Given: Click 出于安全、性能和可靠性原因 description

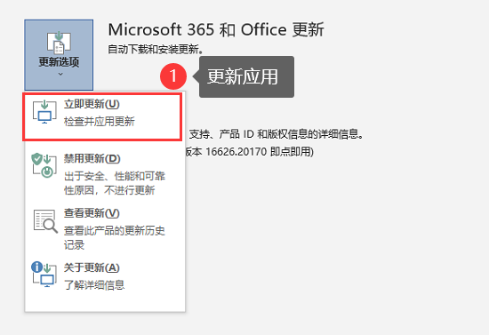Looking at the screenshot, I should click(x=115, y=183).
